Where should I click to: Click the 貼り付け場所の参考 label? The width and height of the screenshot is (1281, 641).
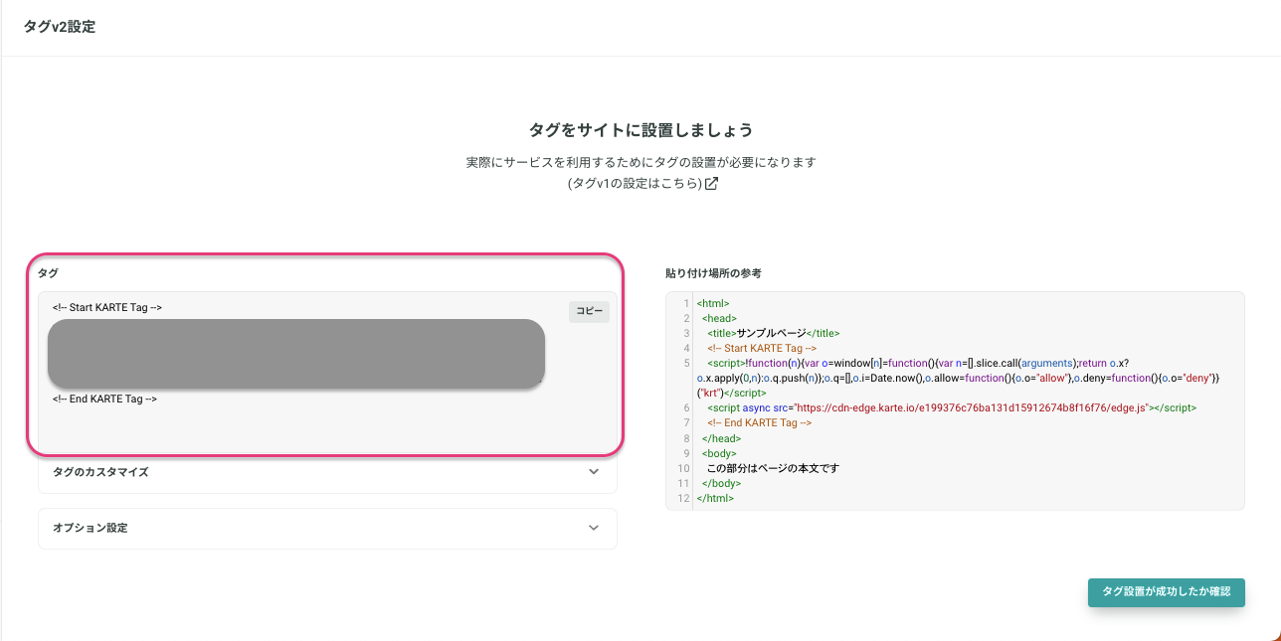coord(713,272)
